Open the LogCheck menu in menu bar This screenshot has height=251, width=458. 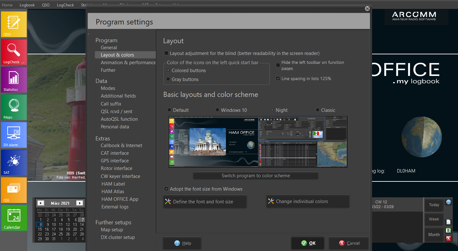pyautogui.click(x=65, y=5)
